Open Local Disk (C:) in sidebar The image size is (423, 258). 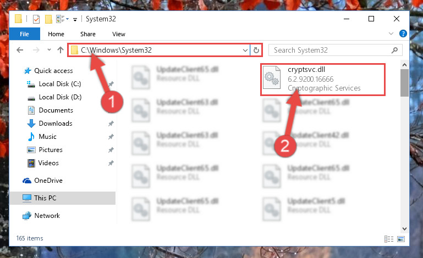coord(60,84)
